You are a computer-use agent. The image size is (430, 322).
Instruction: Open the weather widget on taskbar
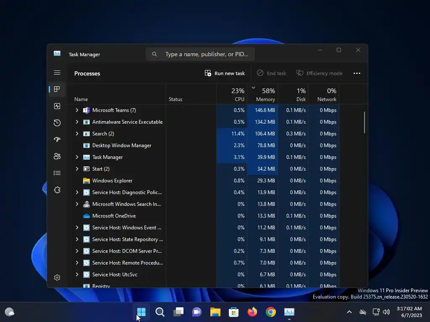(x=10, y=312)
